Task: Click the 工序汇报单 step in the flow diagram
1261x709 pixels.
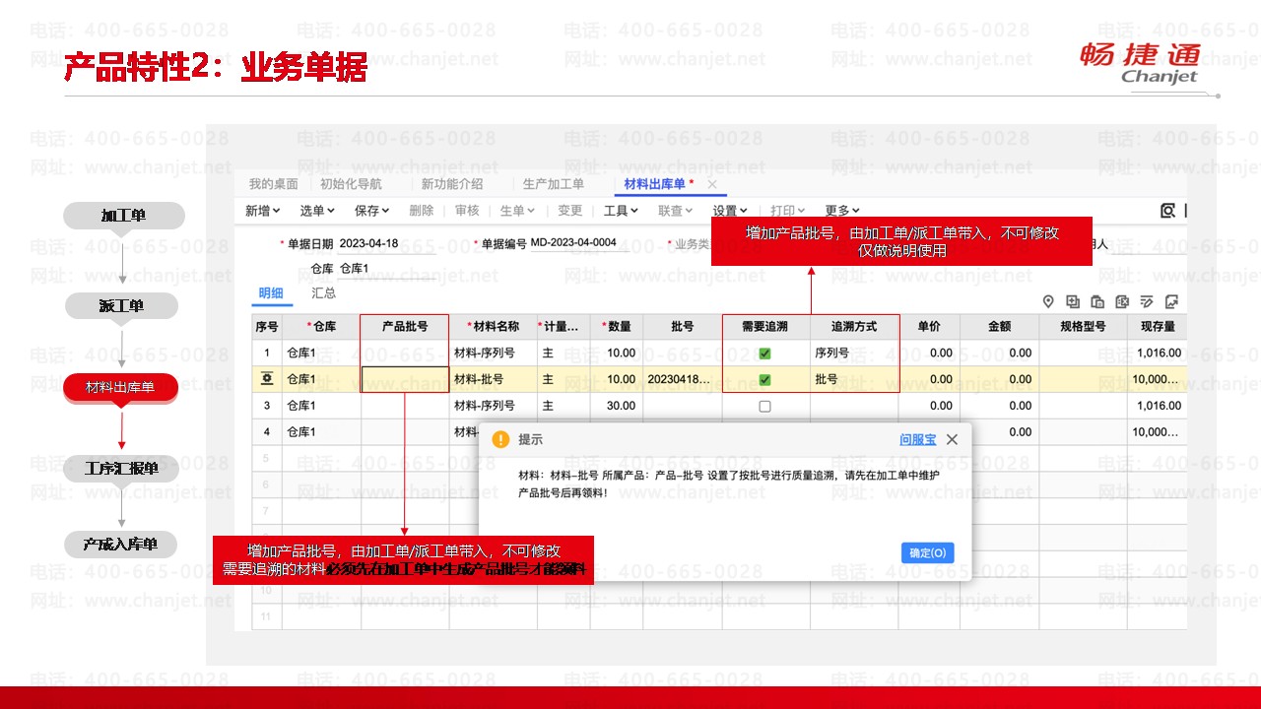Action: click(x=122, y=470)
